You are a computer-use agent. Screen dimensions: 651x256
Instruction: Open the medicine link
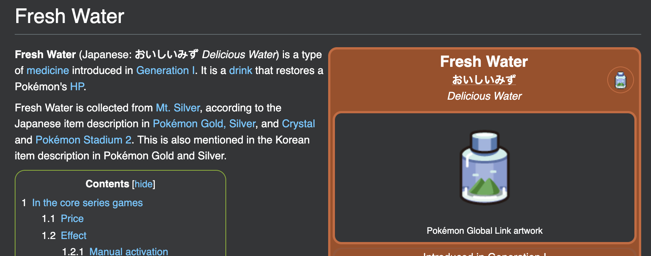point(48,71)
